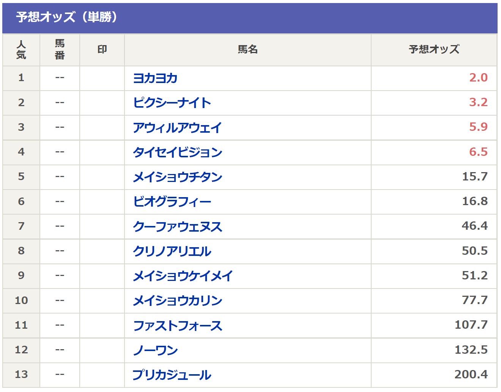
Task: Click the ビオグラフィー horse name
Action: click(x=172, y=201)
